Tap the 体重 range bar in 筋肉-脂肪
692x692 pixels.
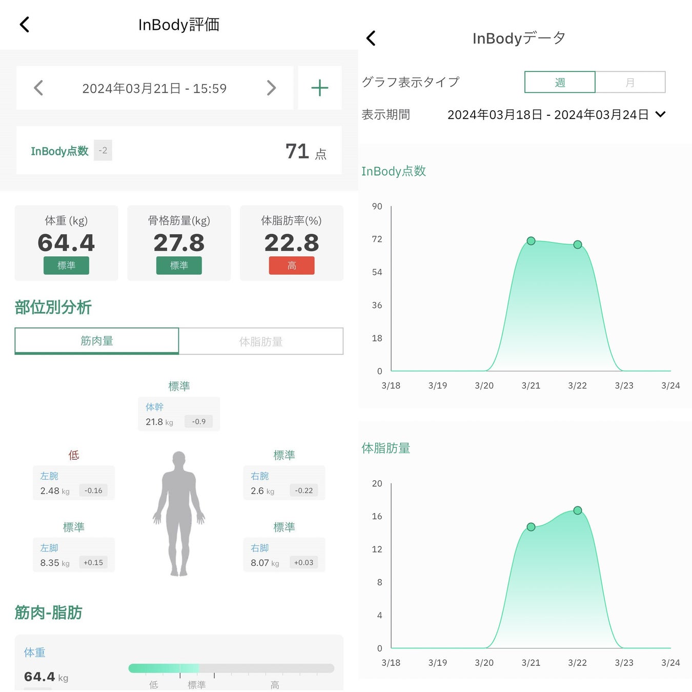pos(231,668)
